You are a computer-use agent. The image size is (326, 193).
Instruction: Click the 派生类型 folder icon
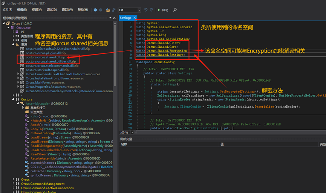pos(27,112)
